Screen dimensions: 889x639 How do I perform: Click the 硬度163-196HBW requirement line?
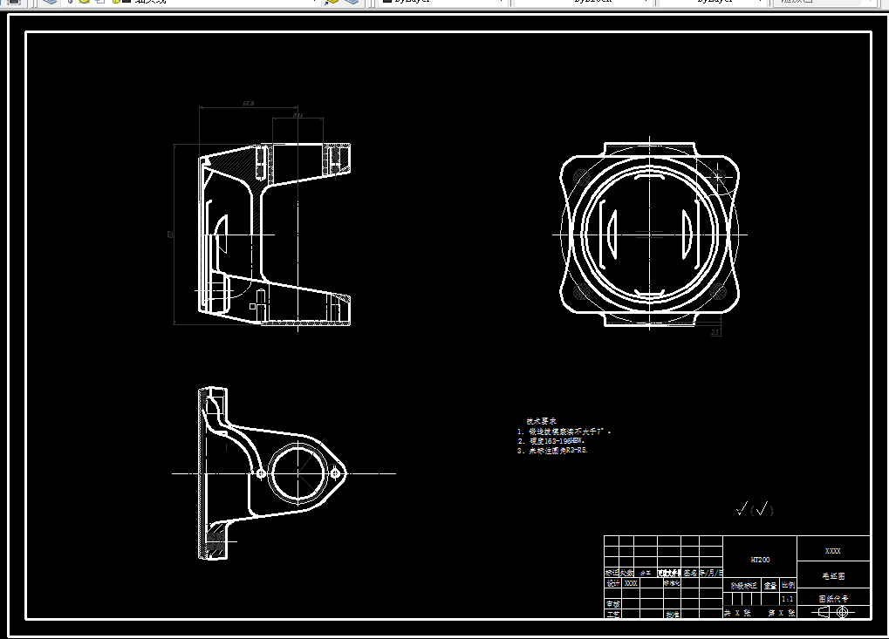(551, 441)
